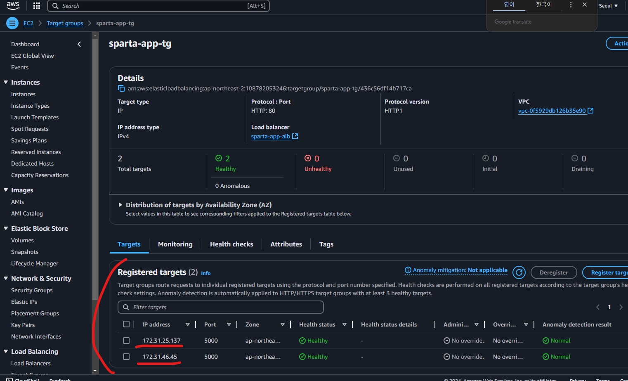Open the Seoul region dropdown

609,6
